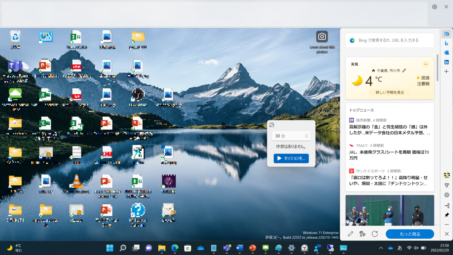Show hidden system tray icons chevron
This screenshot has height=255, width=453.
click(x=381, y=248)
